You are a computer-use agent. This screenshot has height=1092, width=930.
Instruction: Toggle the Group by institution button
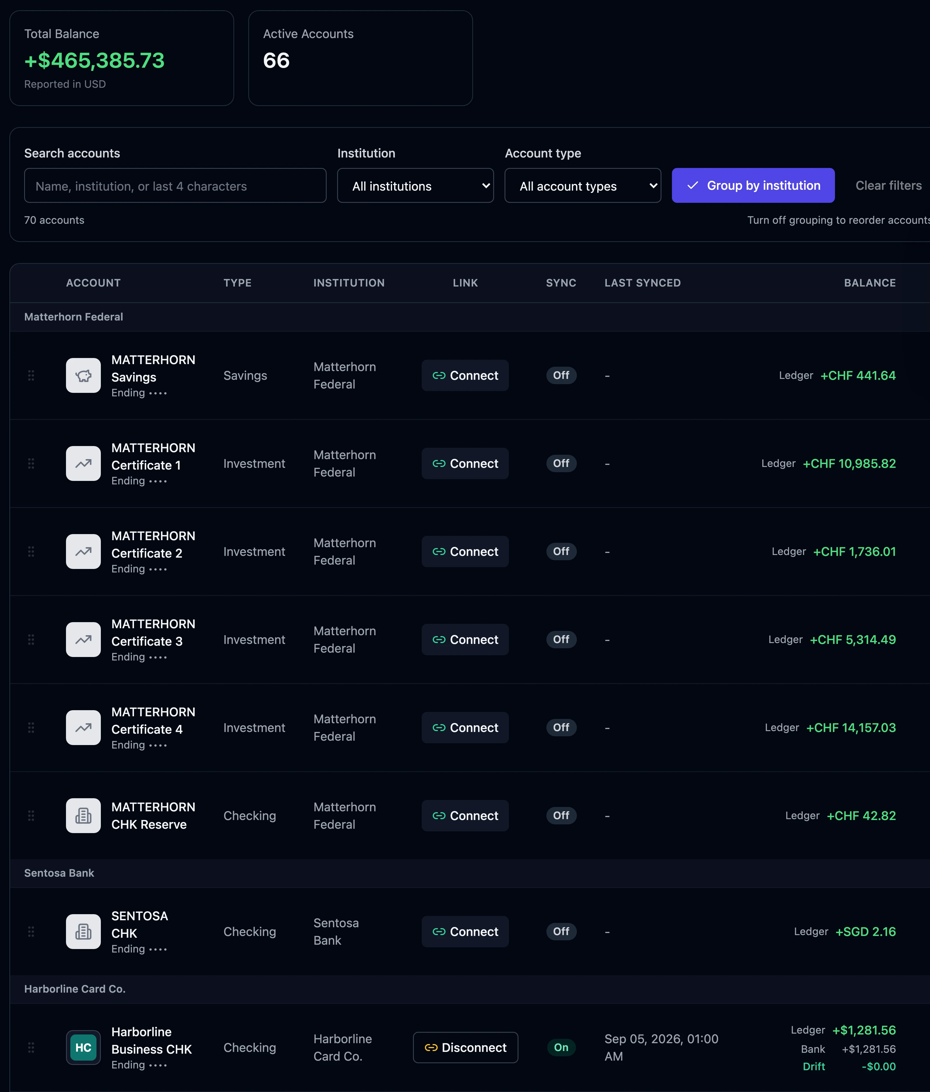(753, 185)
